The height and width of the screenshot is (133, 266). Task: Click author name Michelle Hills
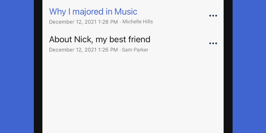(138, 22)
